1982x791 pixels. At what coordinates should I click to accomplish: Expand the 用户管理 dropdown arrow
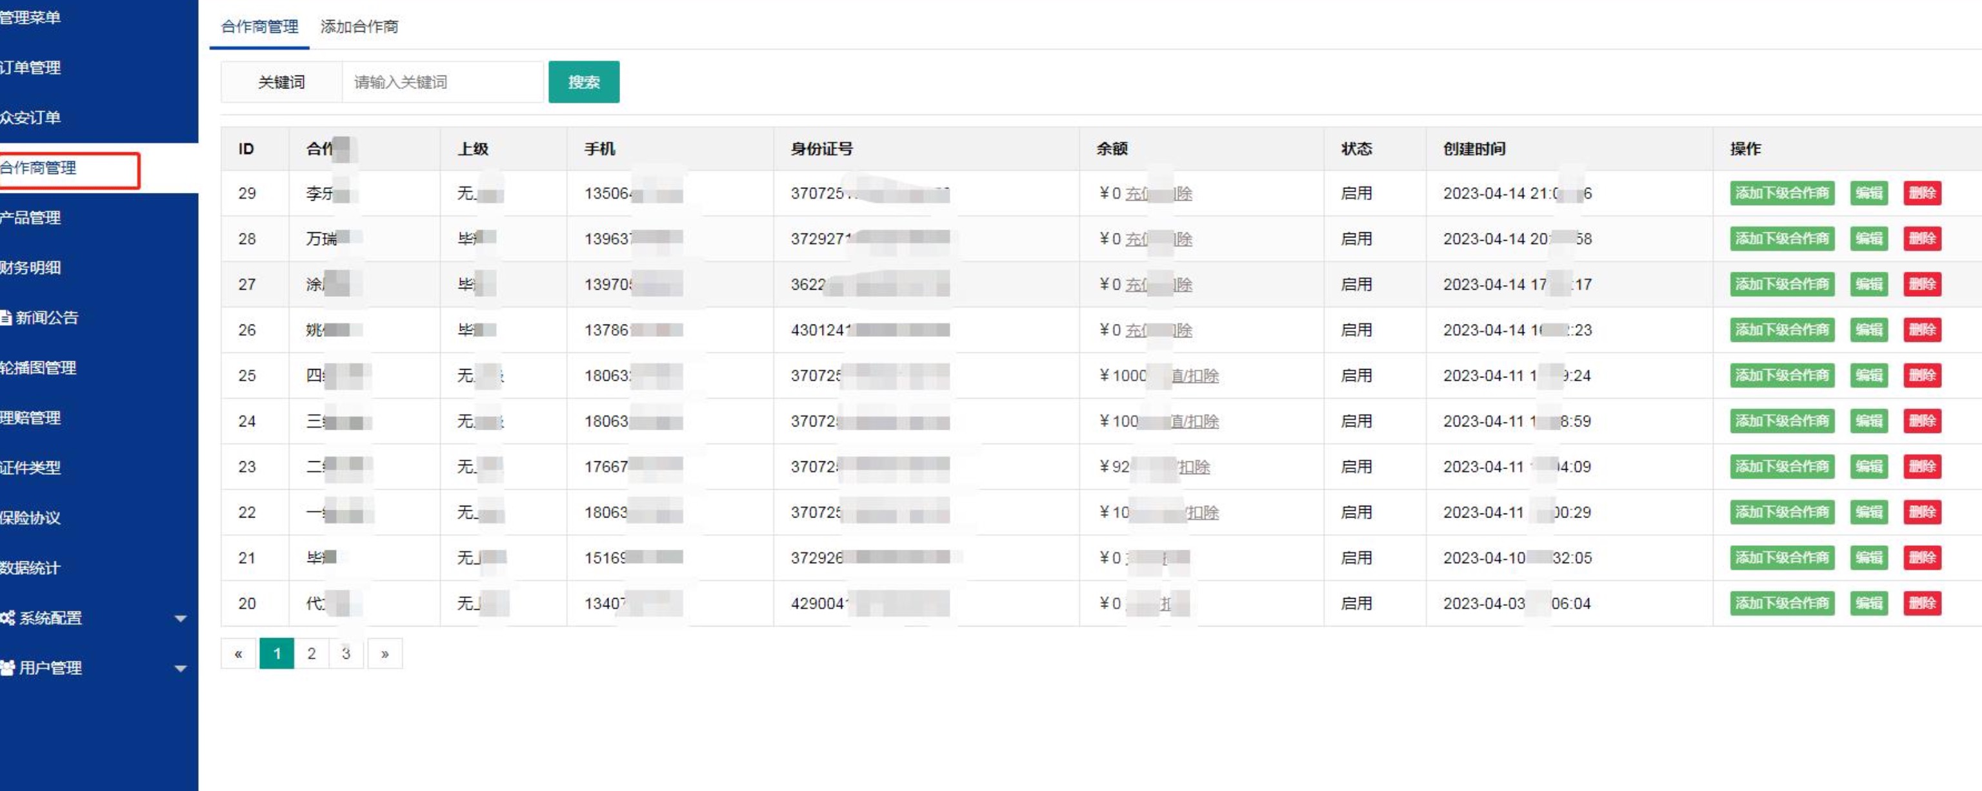click(x=181, y=668)
